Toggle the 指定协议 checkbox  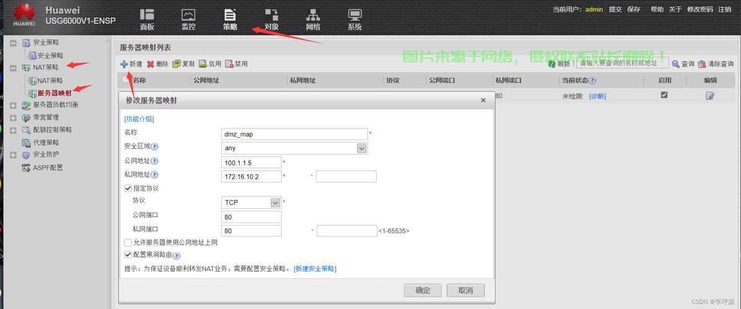(x=128, y=188)
